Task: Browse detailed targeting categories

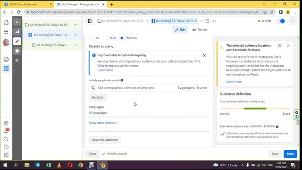Action: point(201,88)
